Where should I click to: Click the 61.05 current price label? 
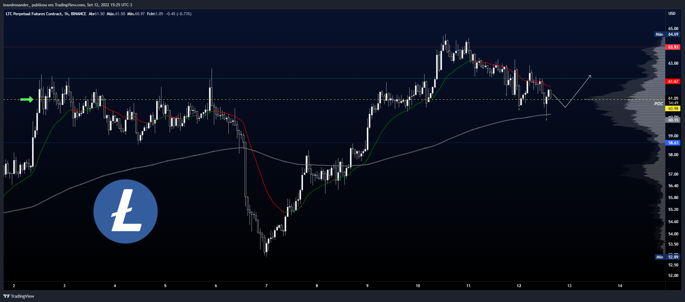[x=673, y=98]
